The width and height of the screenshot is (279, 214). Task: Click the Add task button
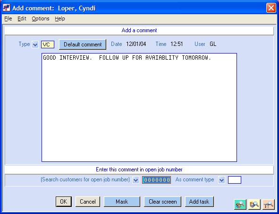point(199,202)
